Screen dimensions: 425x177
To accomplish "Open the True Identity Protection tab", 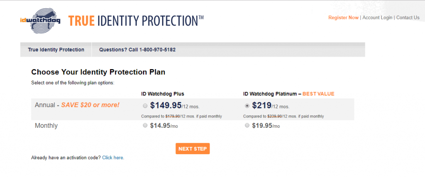I will point(56,50).
